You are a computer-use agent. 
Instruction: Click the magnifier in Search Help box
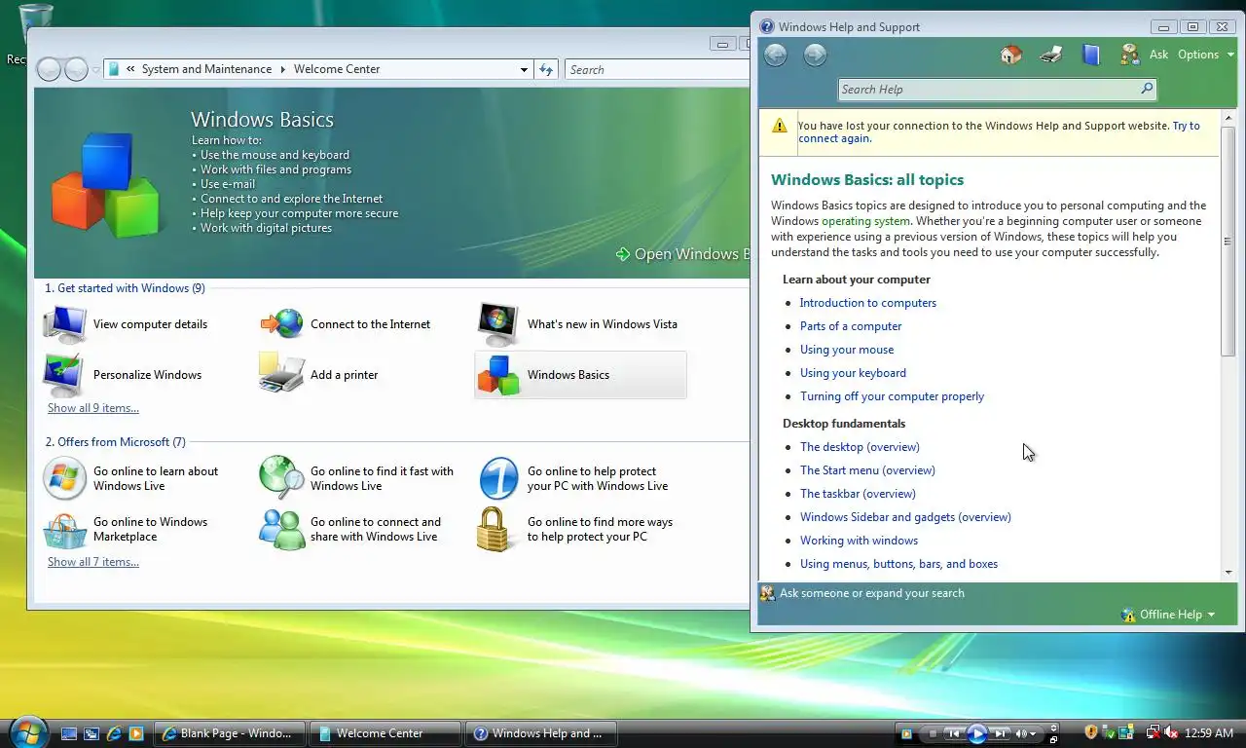(1147, 89)
